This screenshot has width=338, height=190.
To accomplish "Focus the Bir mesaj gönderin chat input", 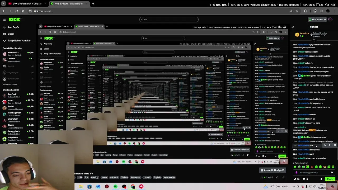I will 314,173.
